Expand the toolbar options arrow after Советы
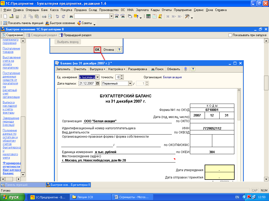 pos(94,25)
